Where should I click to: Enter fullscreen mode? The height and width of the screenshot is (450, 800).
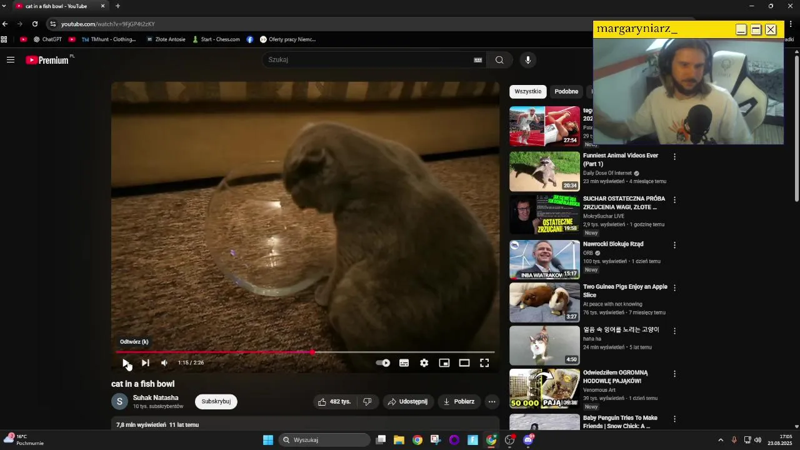coord(484,362)
